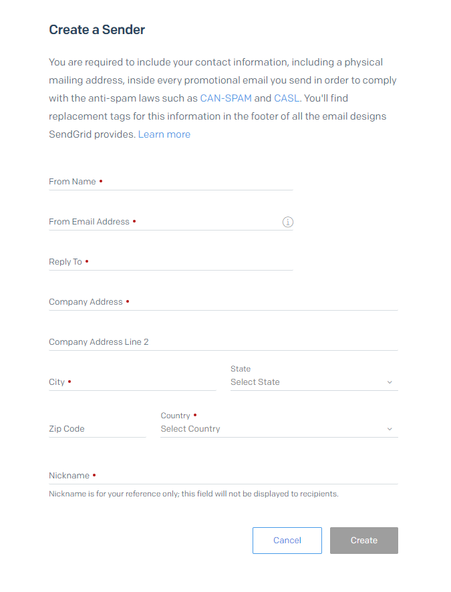
Task: Follow the Learn more link
Action: point(164,134)
